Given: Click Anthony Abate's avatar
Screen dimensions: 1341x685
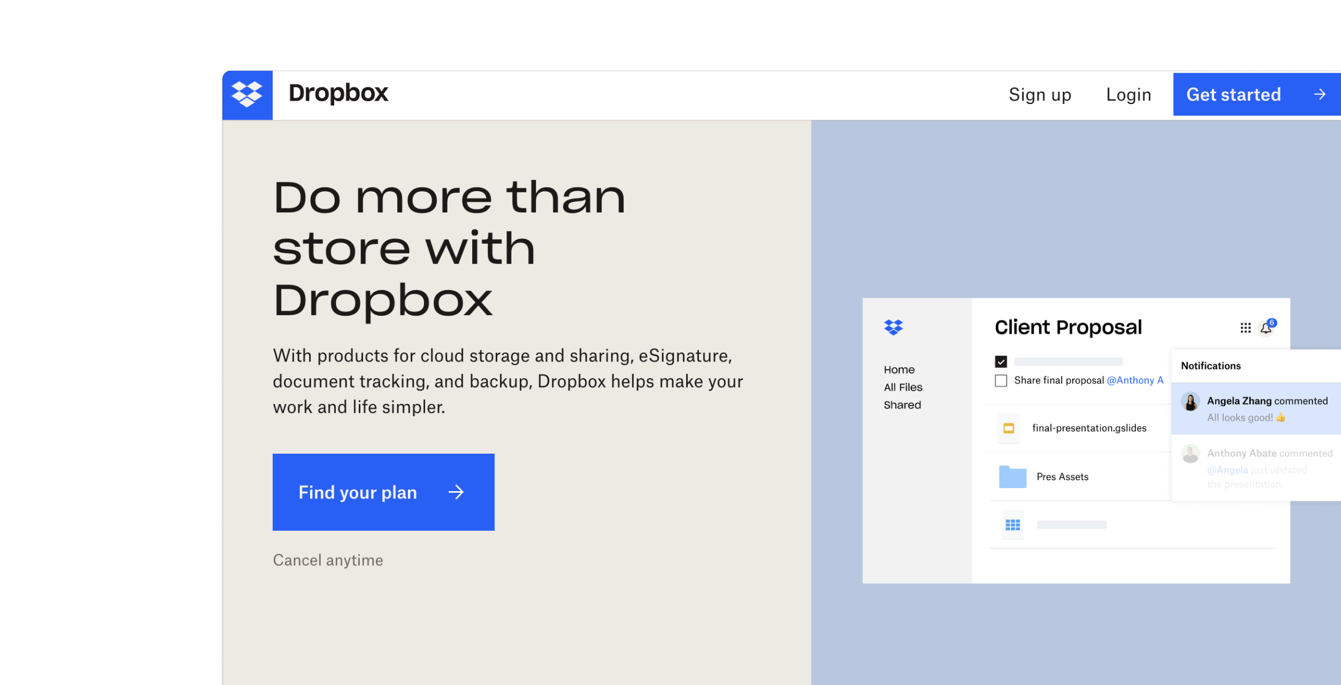Looking at the screenshot, I should pos(1190,454).
